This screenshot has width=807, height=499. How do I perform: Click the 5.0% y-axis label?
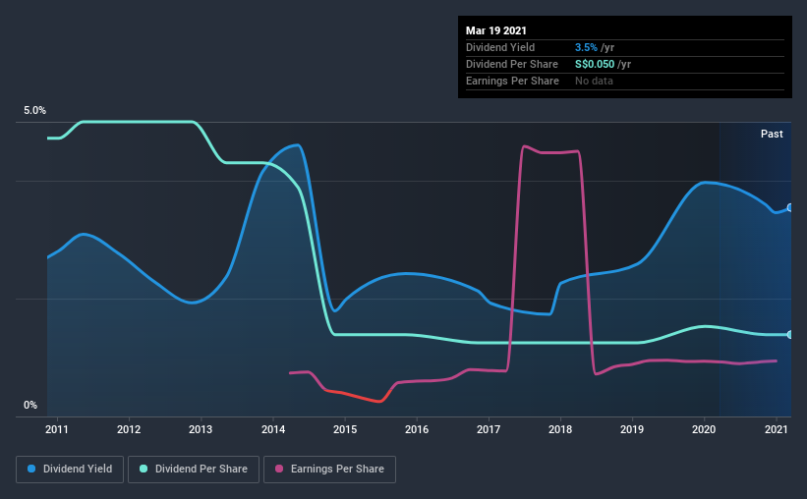tap(34, 111)
